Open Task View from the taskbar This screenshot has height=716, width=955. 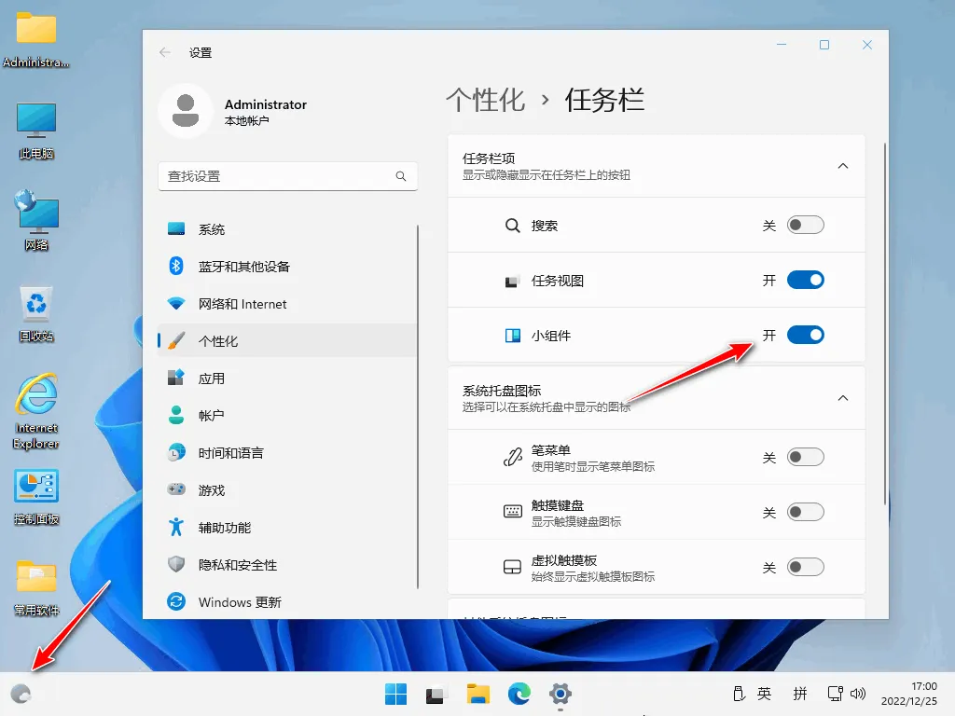(x=436, y=694)
